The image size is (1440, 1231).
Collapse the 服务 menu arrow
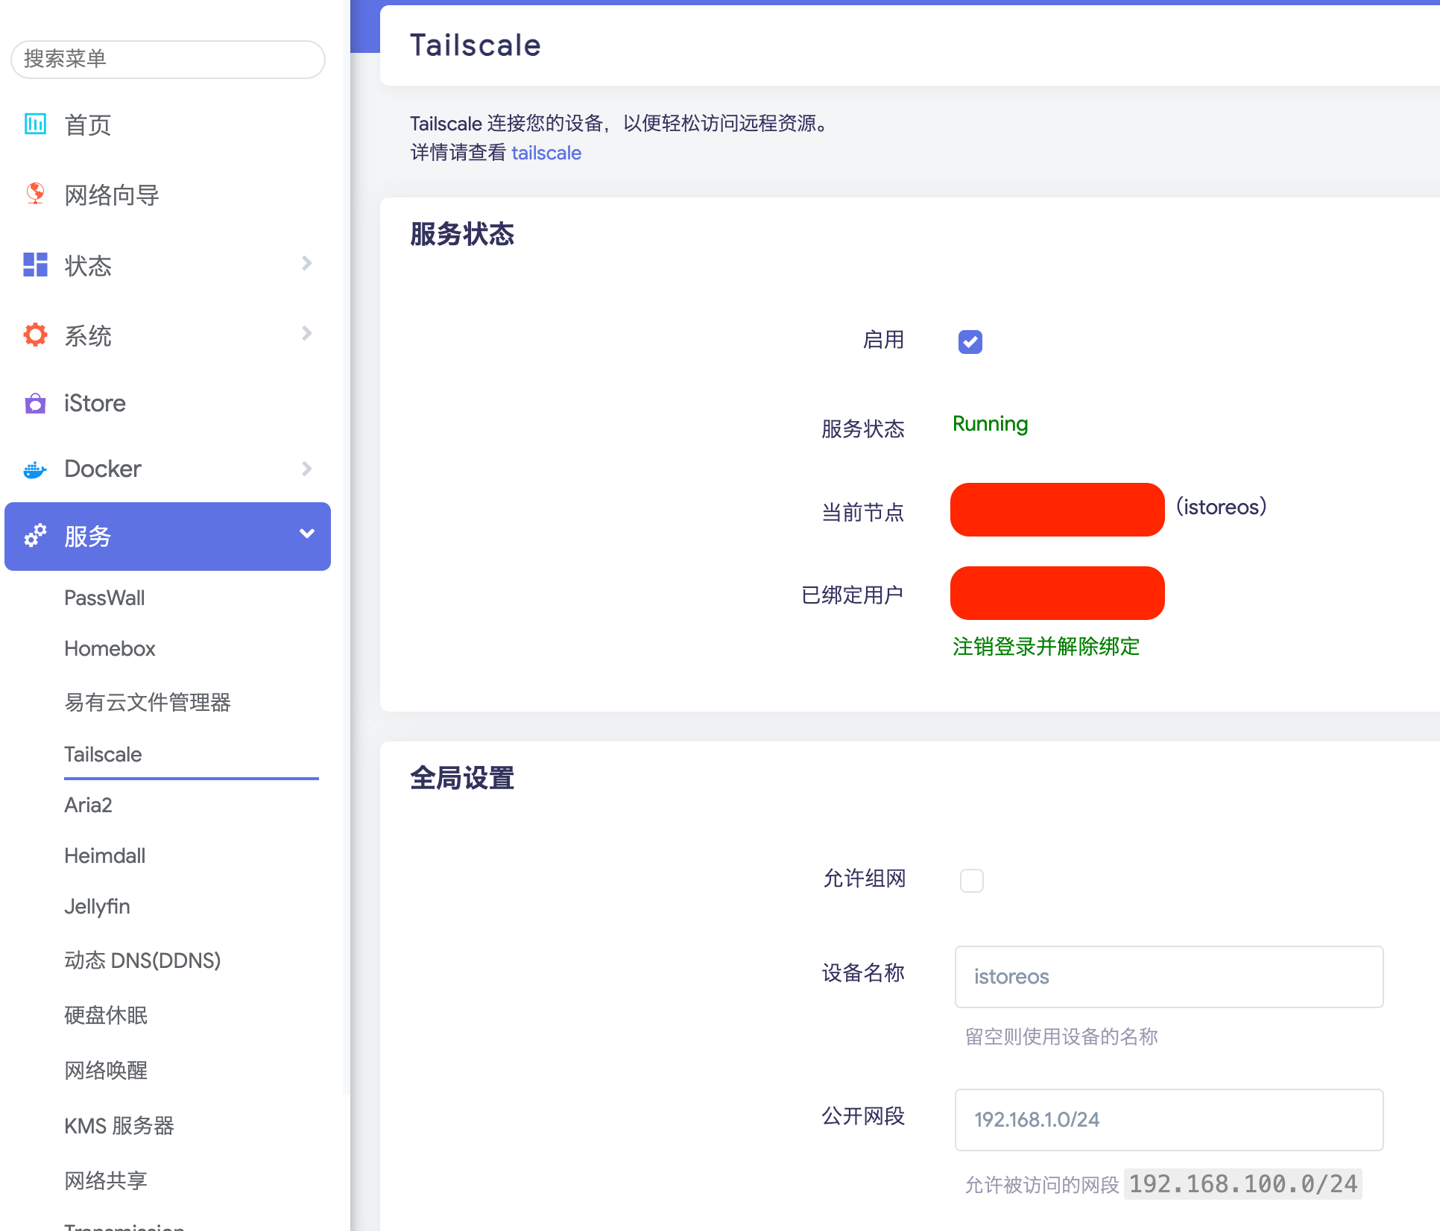306,534
